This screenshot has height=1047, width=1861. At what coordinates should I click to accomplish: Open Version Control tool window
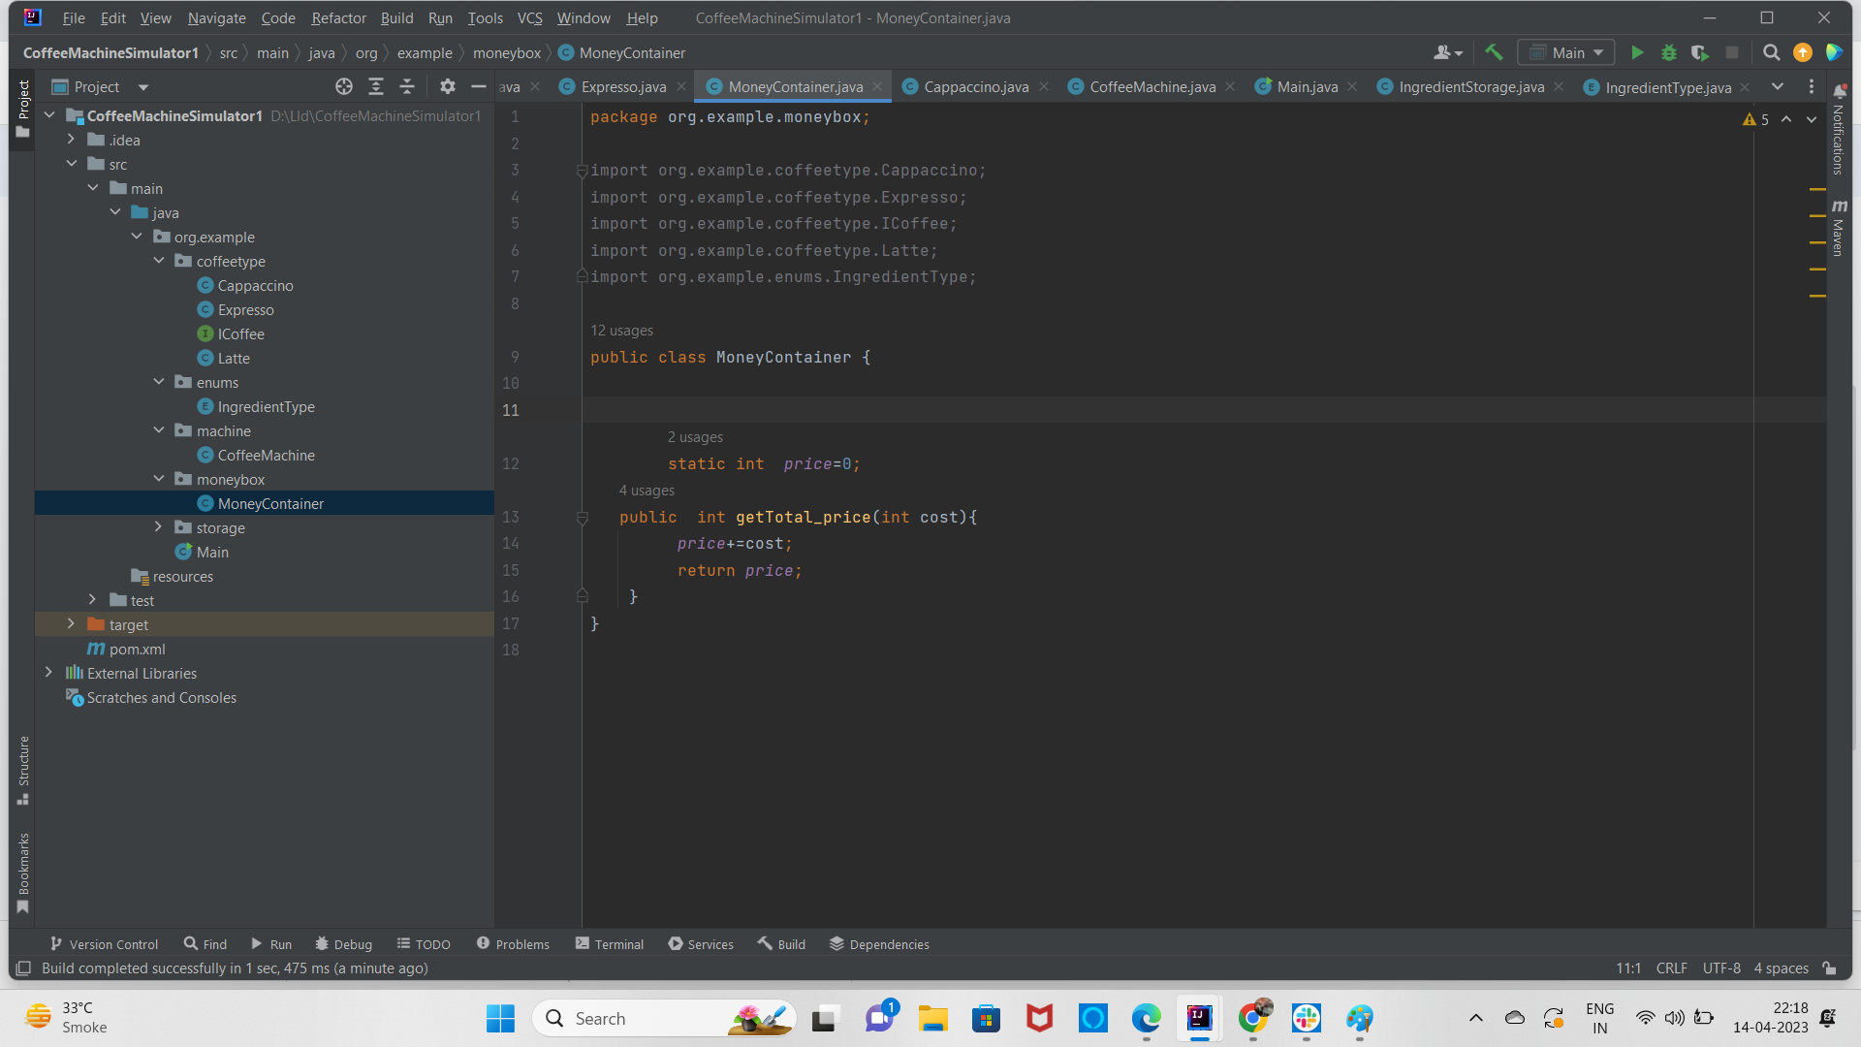[104, 943]
